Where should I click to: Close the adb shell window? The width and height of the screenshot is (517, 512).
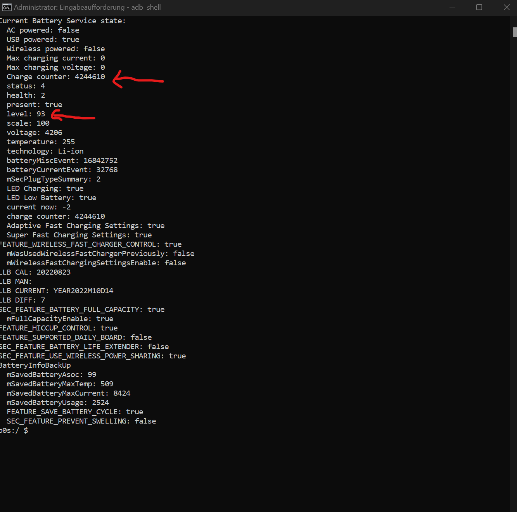506,7
